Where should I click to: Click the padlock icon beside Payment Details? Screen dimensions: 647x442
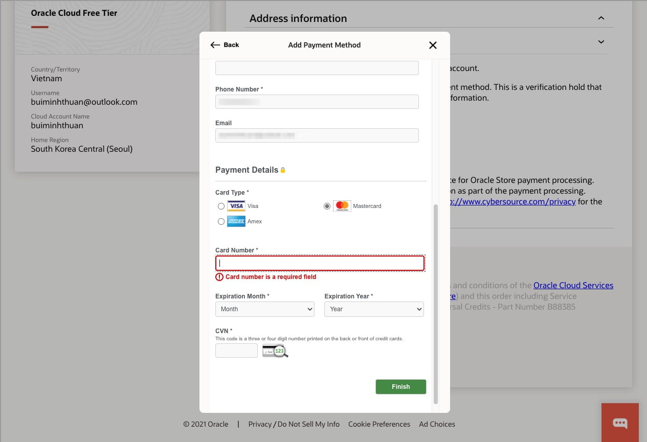(x=283, y=170)
